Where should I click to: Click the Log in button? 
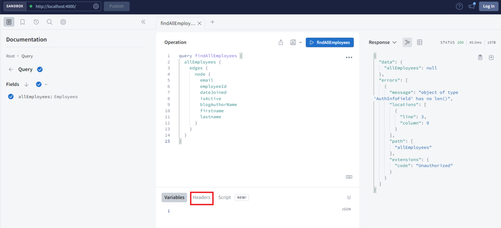coord(488,6)
